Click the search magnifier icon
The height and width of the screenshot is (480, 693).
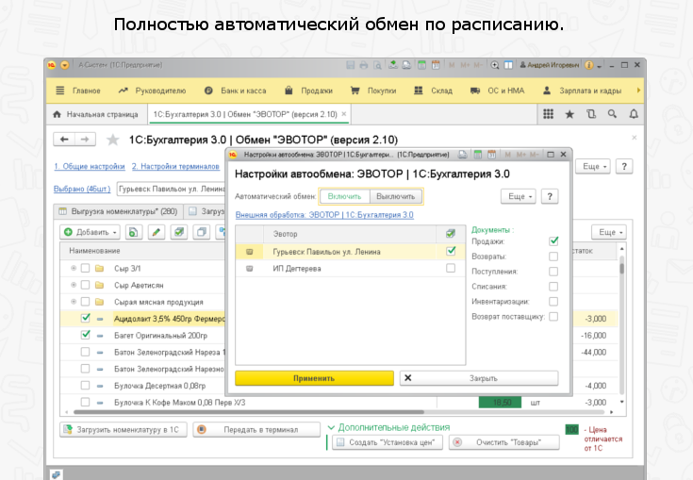613,114
